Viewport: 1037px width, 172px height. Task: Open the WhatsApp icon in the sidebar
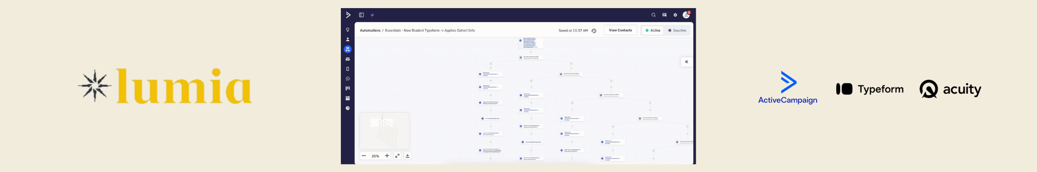(x=348, y=79)
